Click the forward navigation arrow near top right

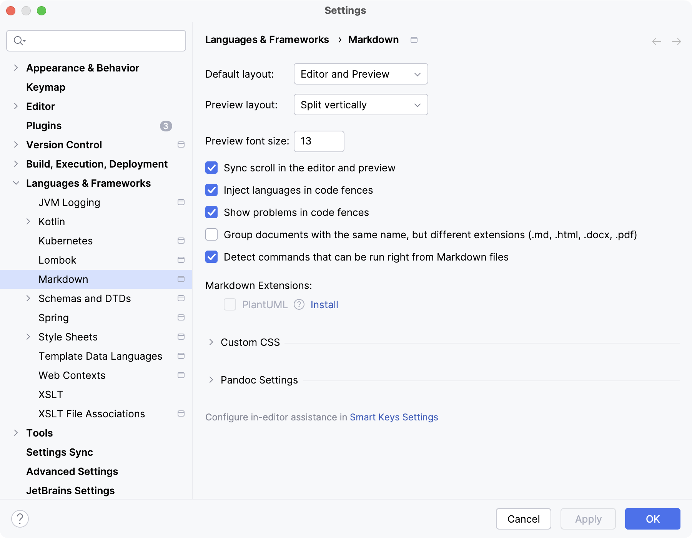pyautogui.click(x=677, y=41)
